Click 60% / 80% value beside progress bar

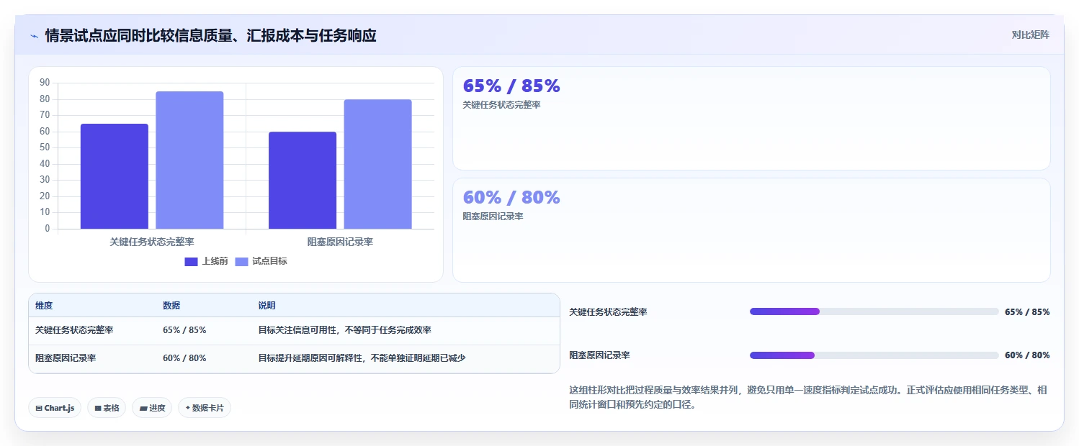1027,355
